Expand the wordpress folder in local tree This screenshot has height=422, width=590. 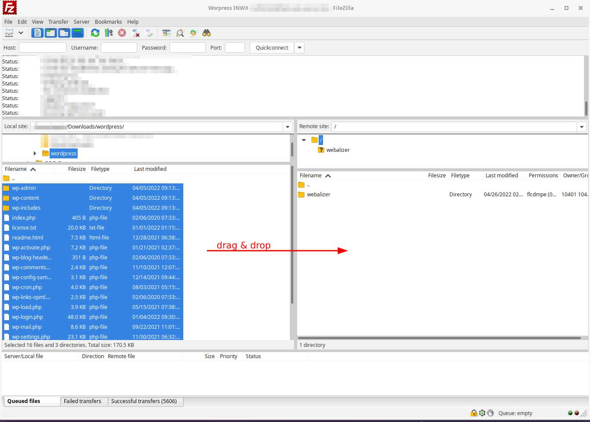click(x=35, y=153)
